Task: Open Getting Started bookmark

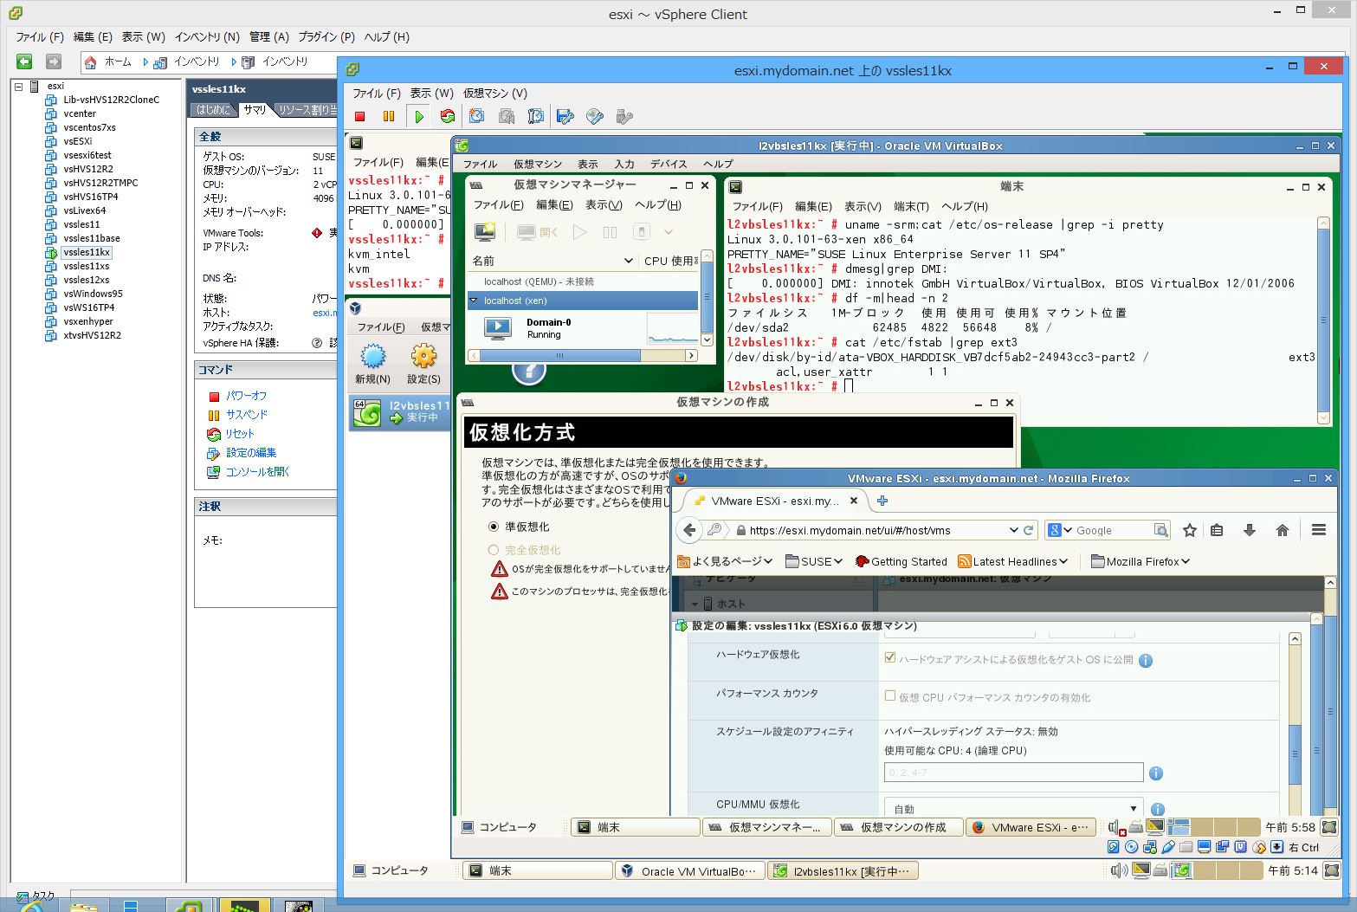Action: (901, 561)
